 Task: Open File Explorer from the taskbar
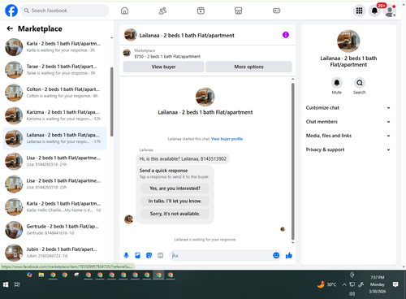click(x=41, y=275)
